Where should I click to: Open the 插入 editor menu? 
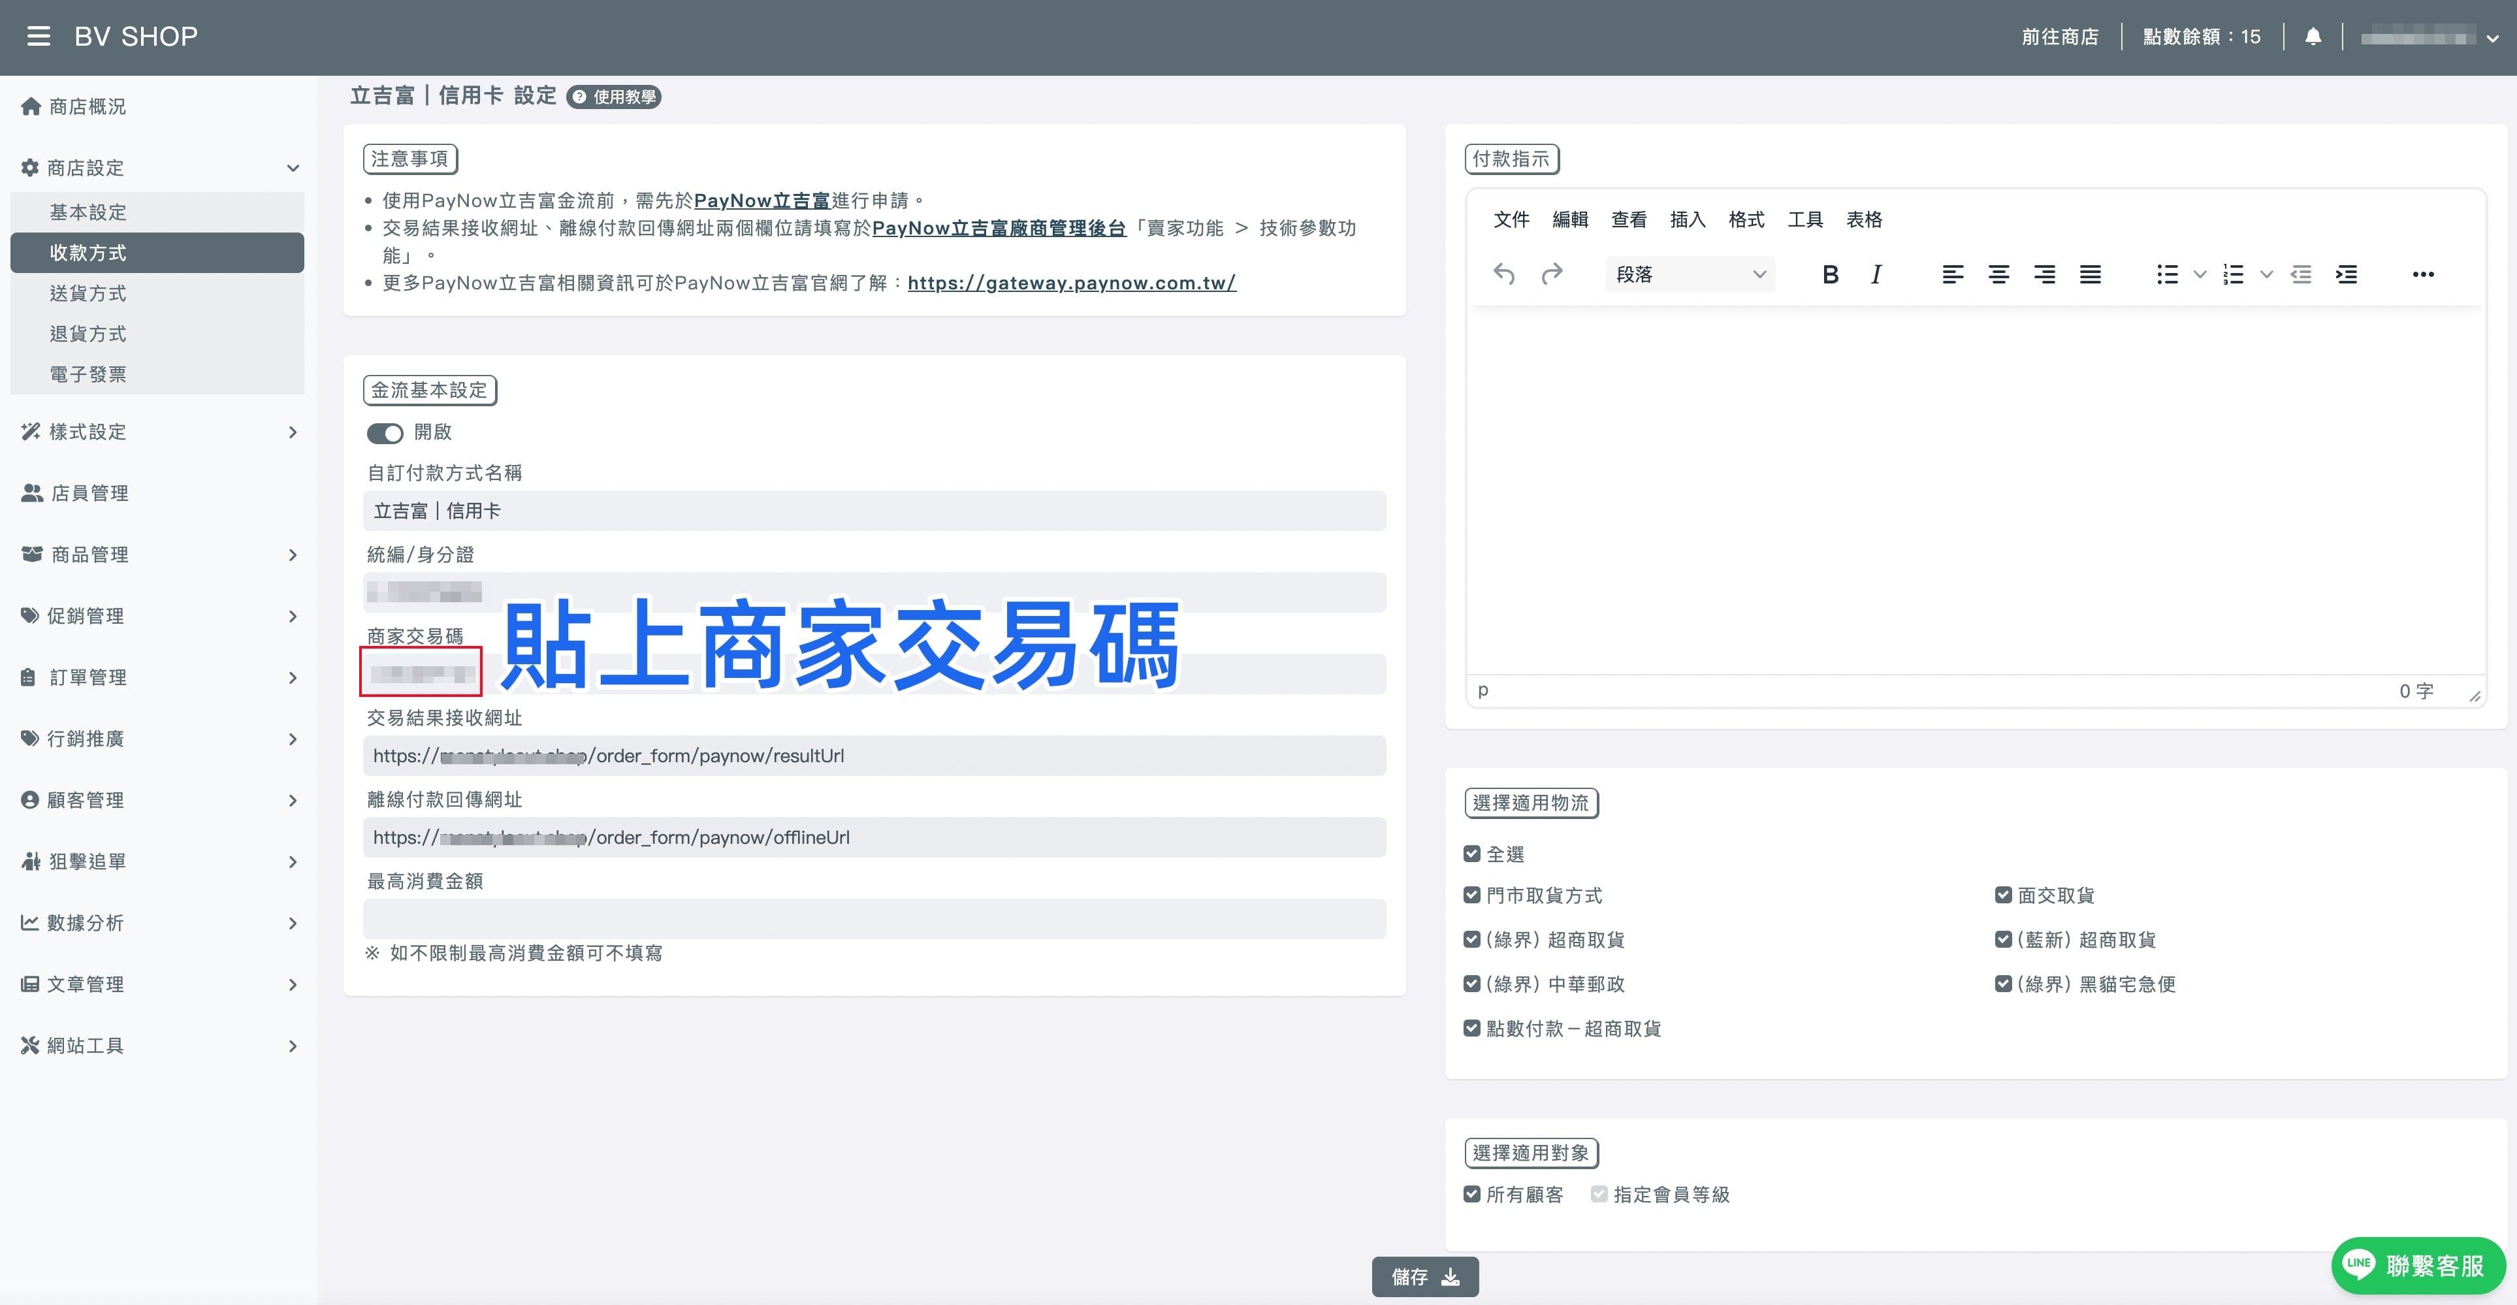click(1688, 220)
